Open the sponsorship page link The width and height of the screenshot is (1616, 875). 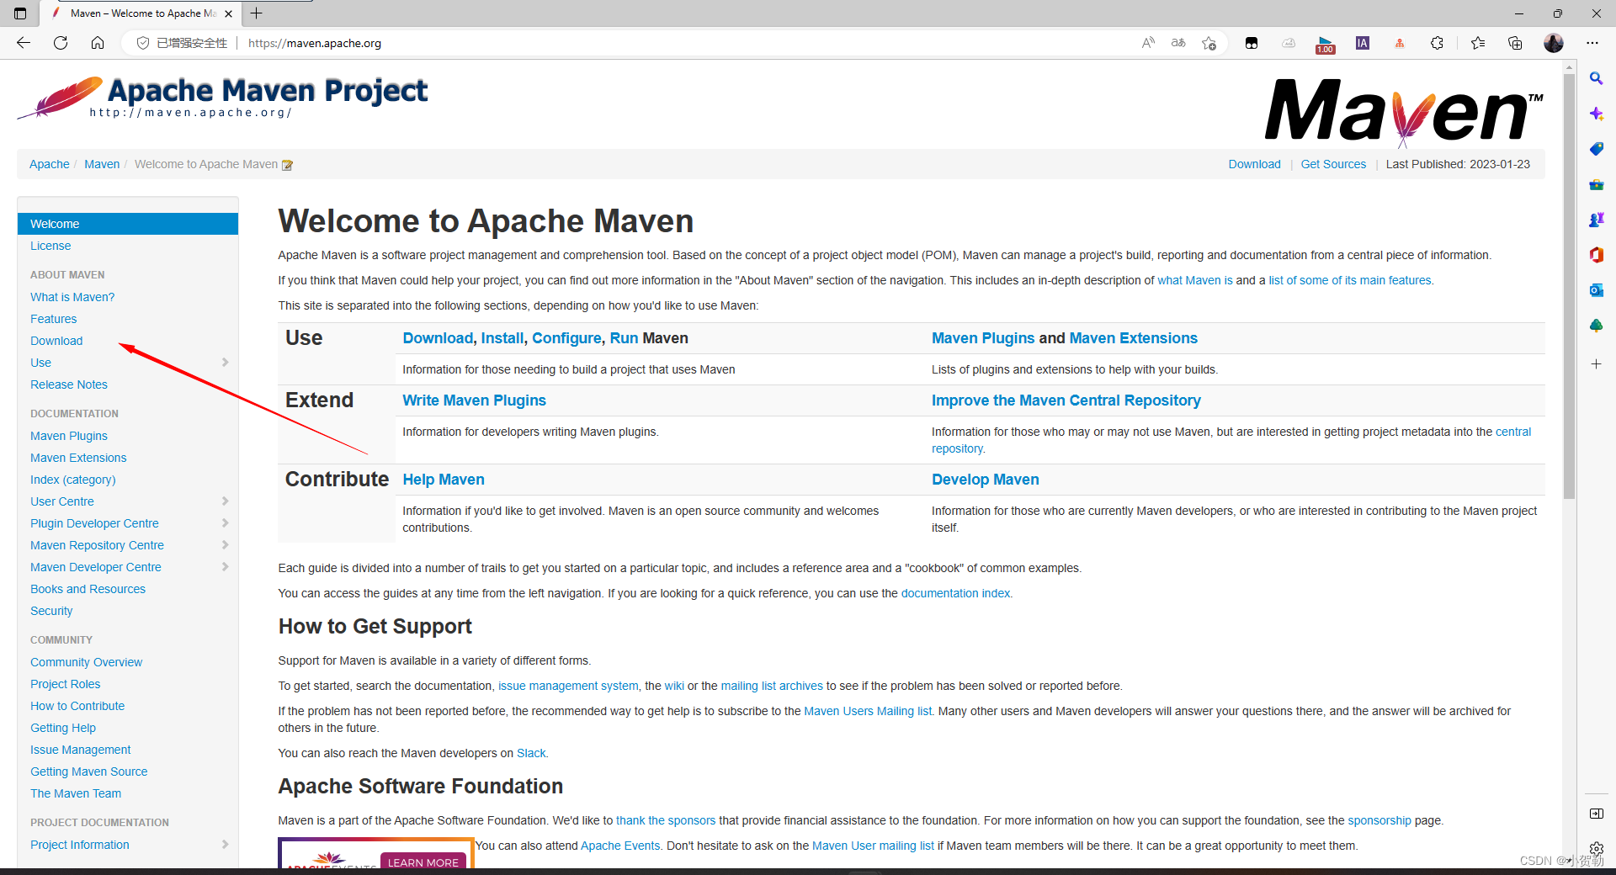pos(1379,820)
